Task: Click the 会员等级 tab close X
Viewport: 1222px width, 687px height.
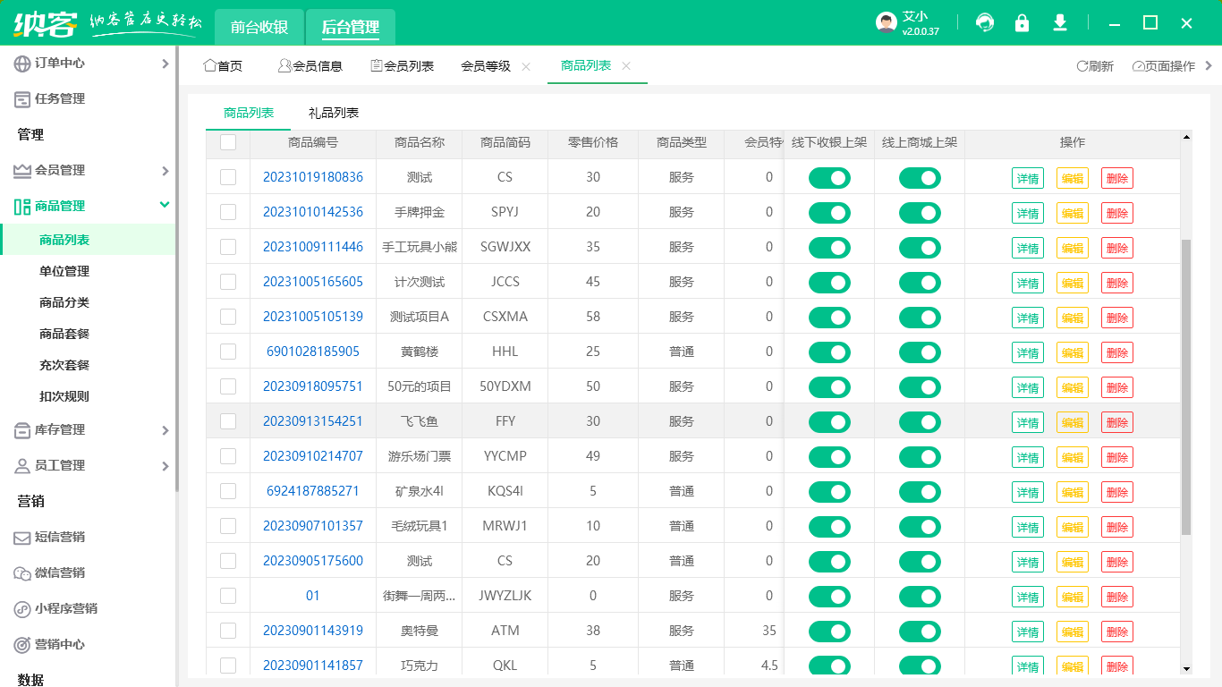Action: pyautogui.click(x=526, y=65)
